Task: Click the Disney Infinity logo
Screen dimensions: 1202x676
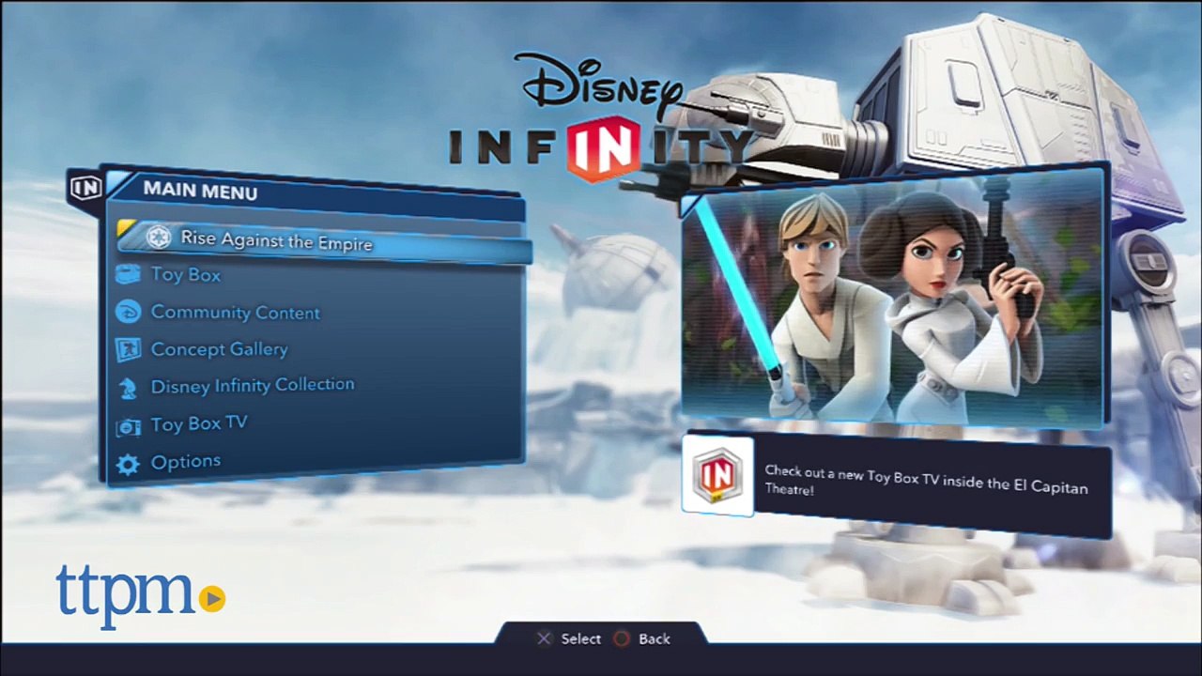Action: pyautogui.click(x=602, y=118)
